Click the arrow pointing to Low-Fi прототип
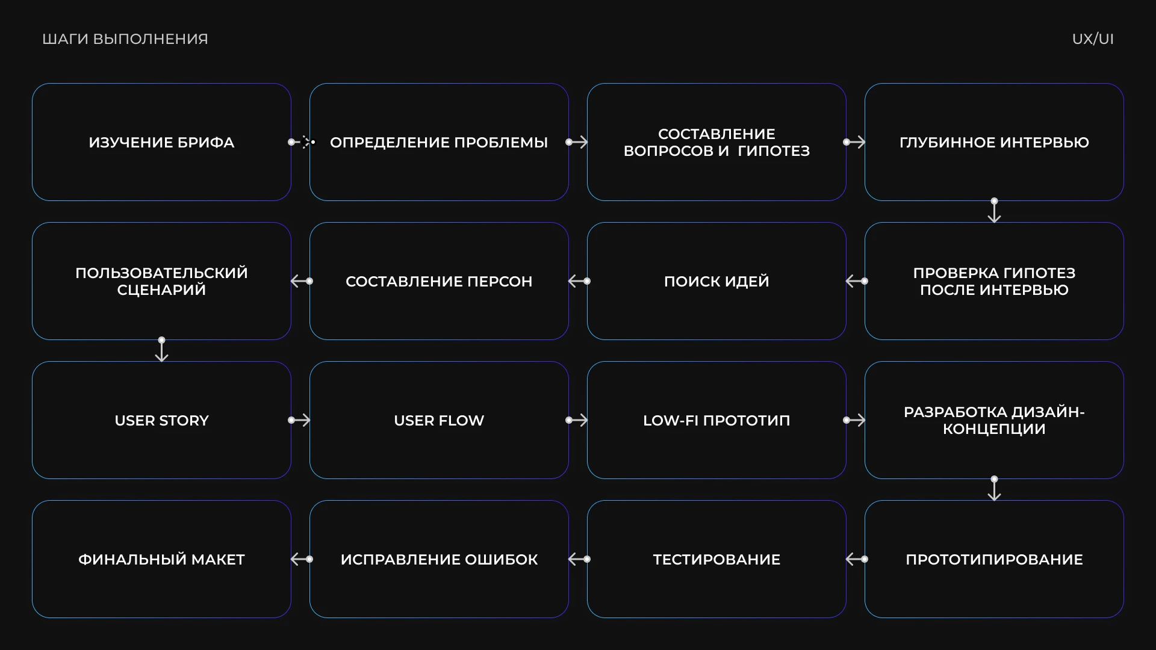Screen dimensions: 1156x650 coord(577,420)
